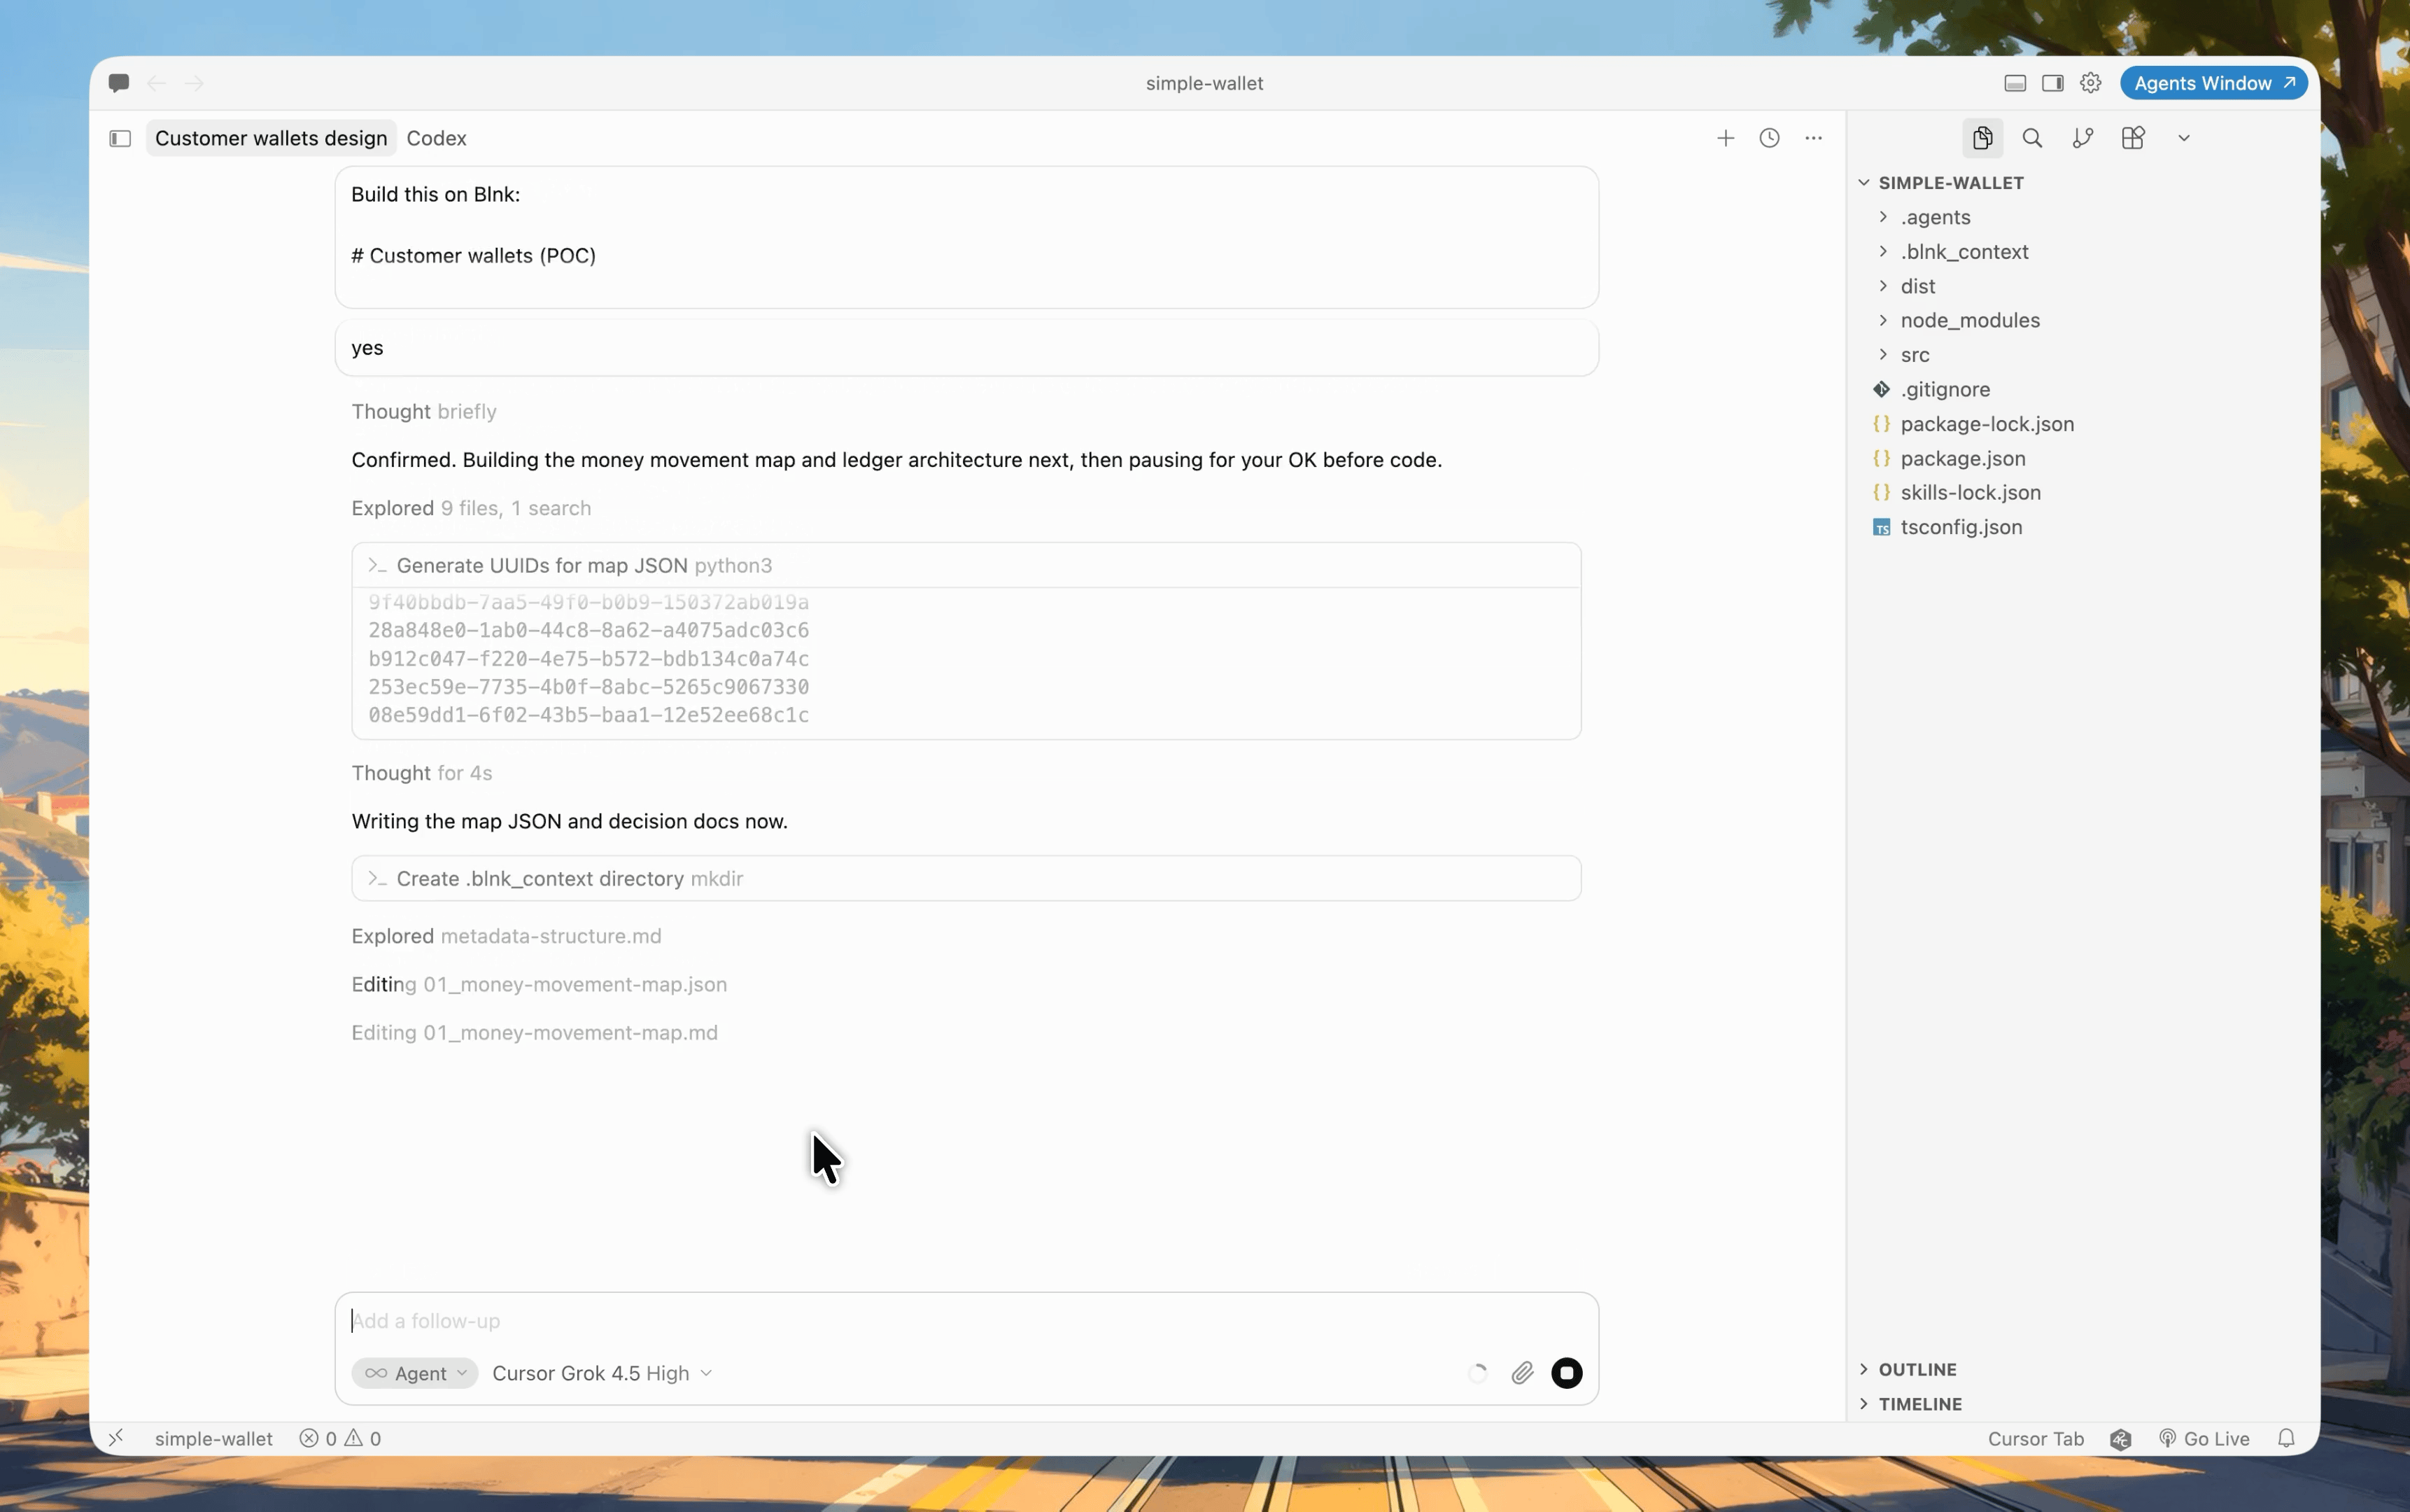Click the remote window icon in status bar
This screenshot has height=1512, width=2410.
coord(116,1438)
